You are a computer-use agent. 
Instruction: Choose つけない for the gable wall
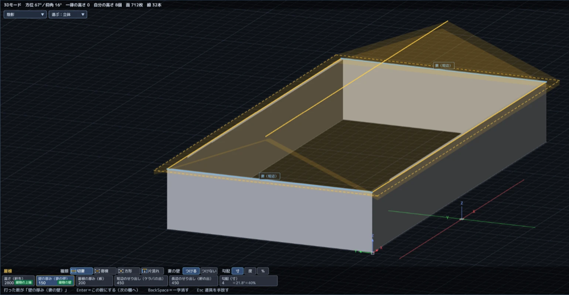(209, 271)
